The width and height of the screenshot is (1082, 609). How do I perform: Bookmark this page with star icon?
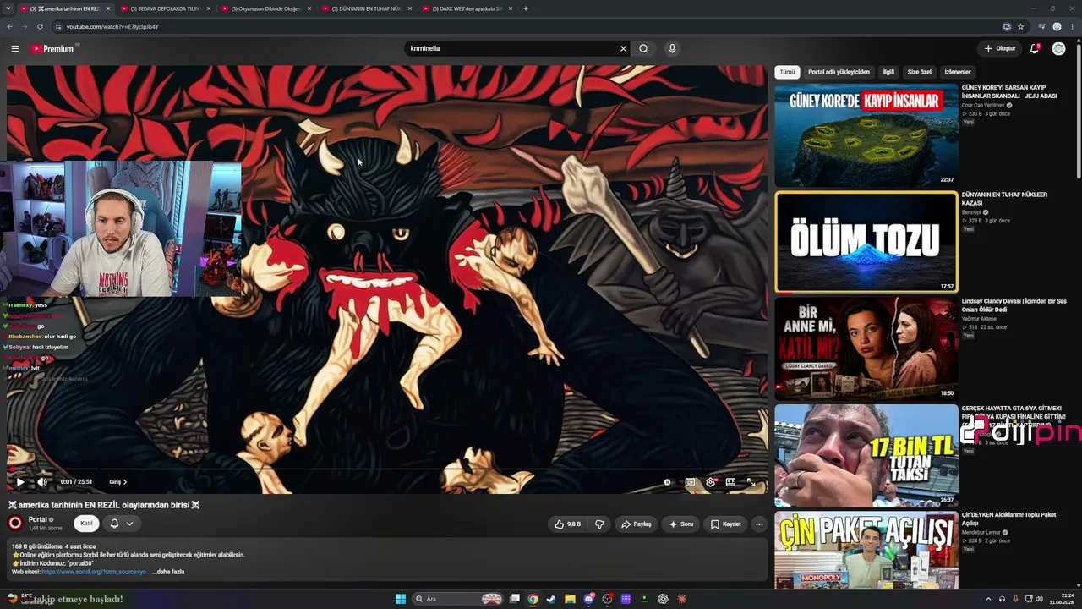coord(1020,26)
